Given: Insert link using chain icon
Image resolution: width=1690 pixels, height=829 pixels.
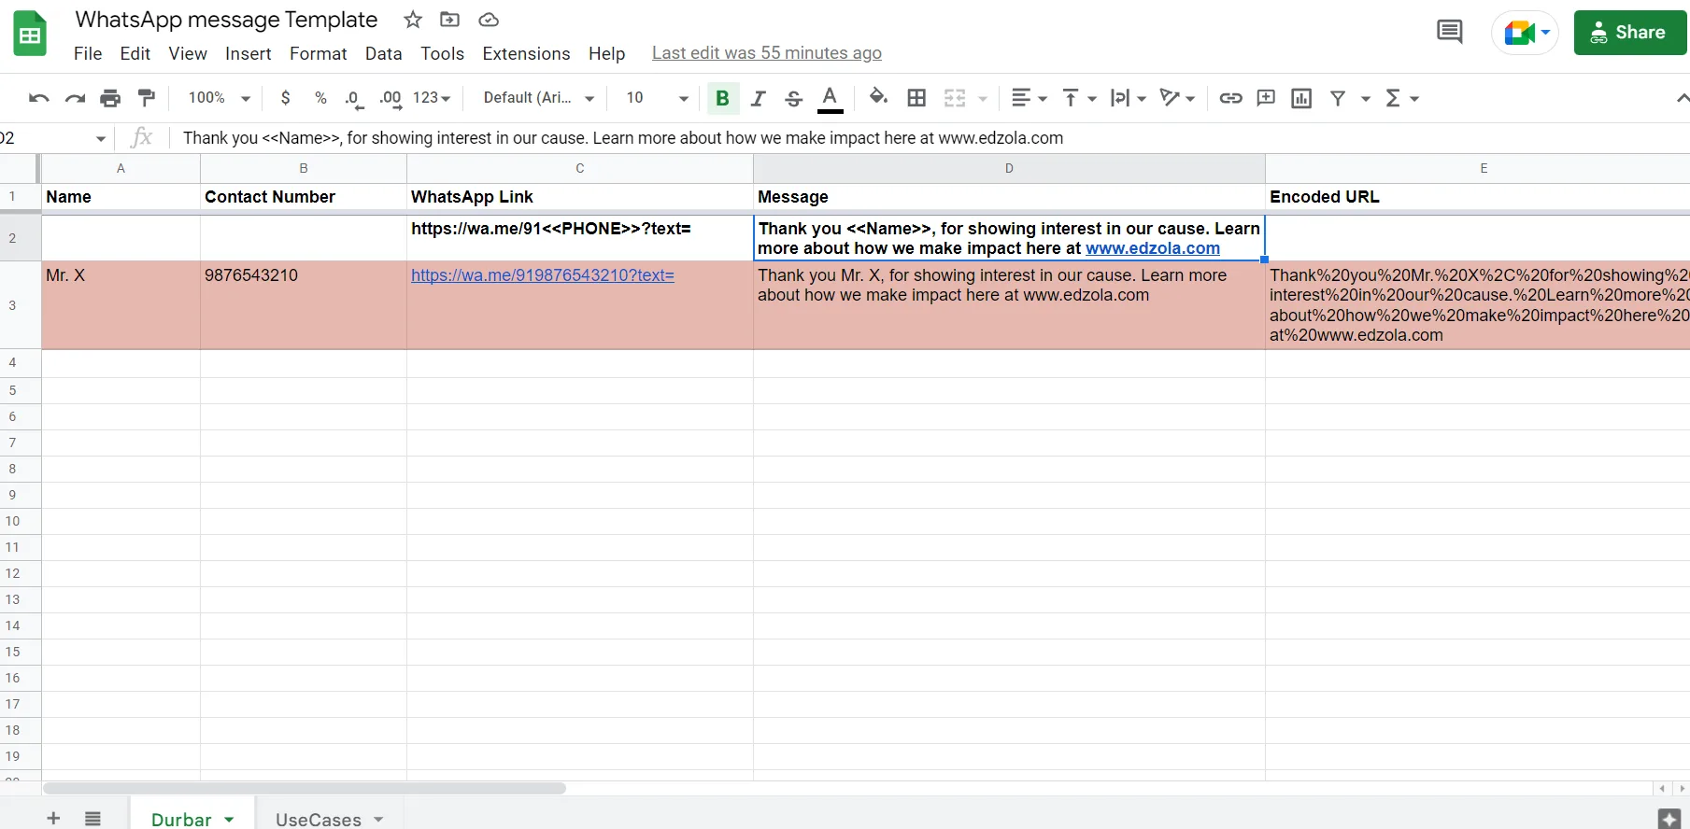Looking at the screenshot, I should point(1230,98).
